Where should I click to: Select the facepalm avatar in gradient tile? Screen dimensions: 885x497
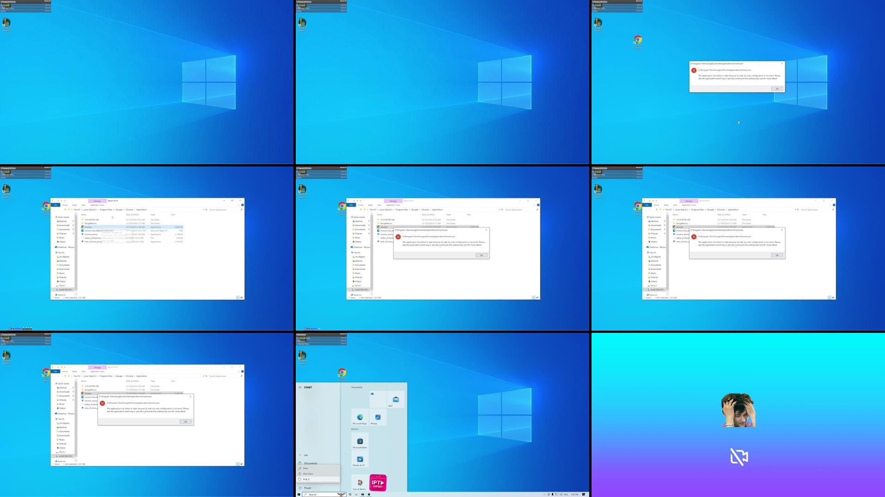(x=739, y=410)
